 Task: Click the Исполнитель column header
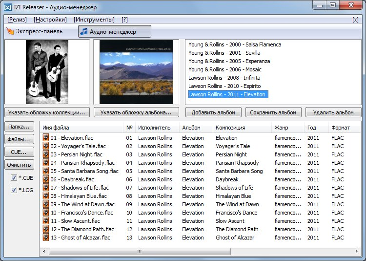(157, 128)
